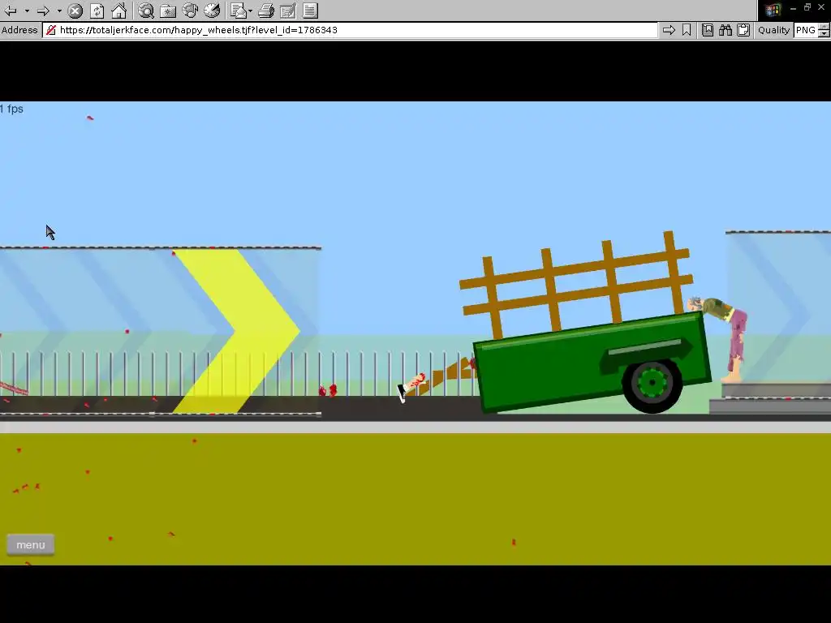Select the PNG quality value field
The height and width of the screenshot is (623, 831).
click(x=806, y=30)
